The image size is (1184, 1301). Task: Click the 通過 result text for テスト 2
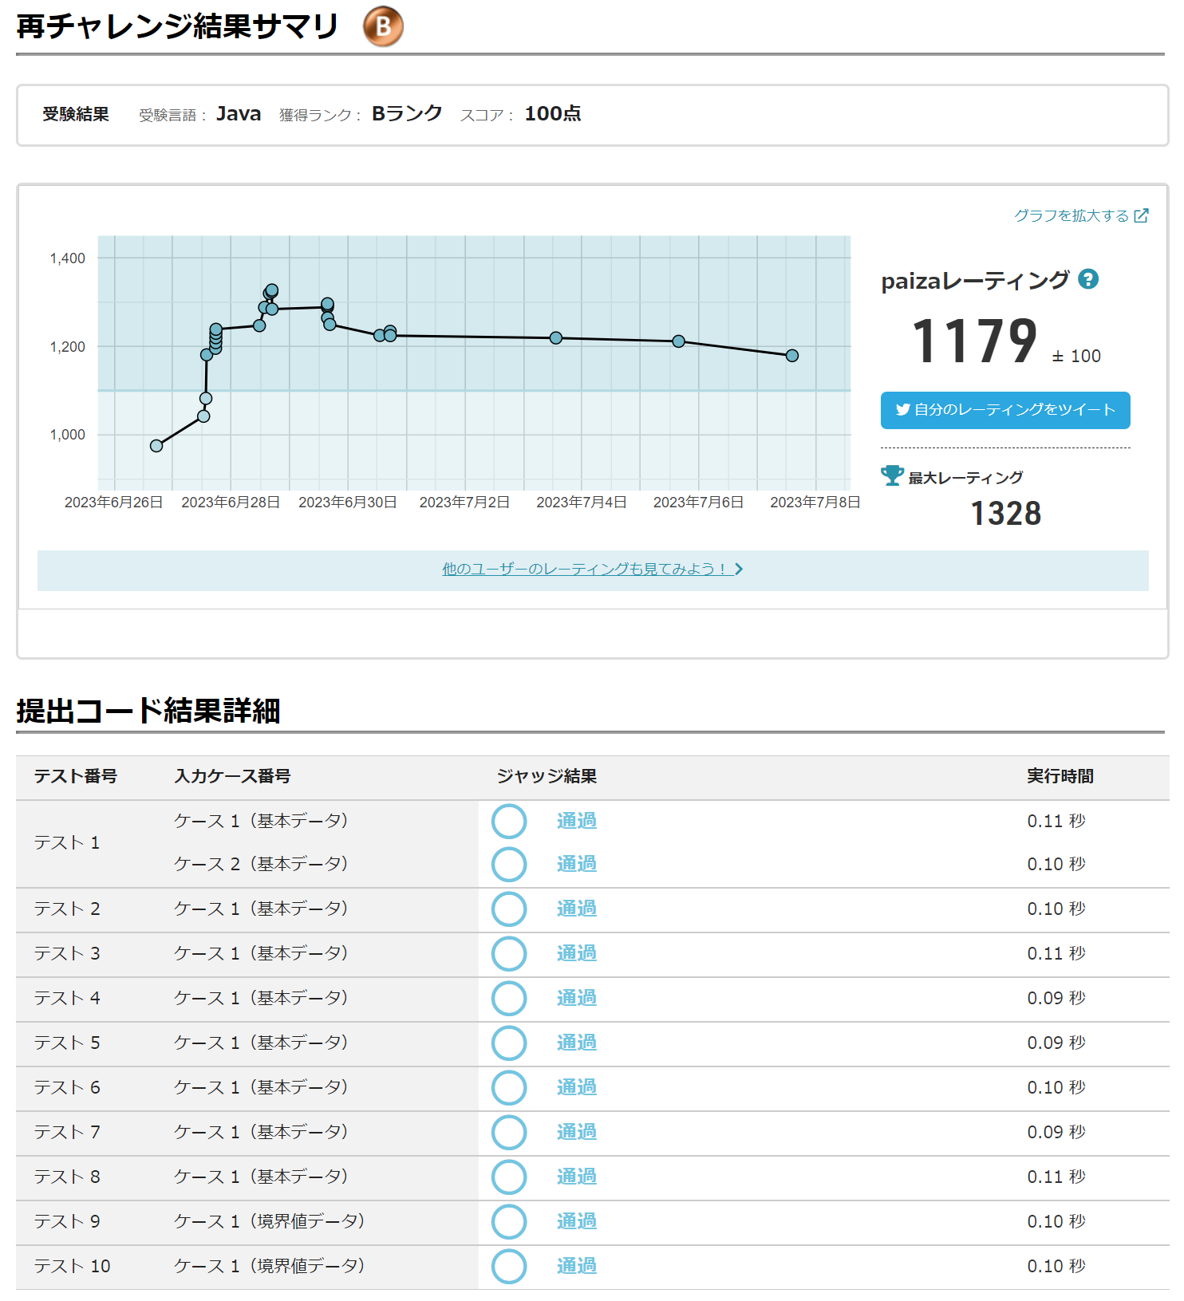(x=576, y=909)
